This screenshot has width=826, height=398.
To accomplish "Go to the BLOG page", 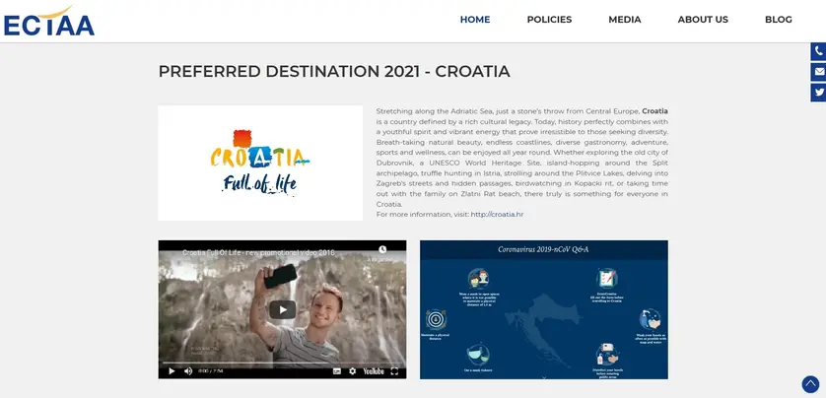I will click(x=779, y=20).
